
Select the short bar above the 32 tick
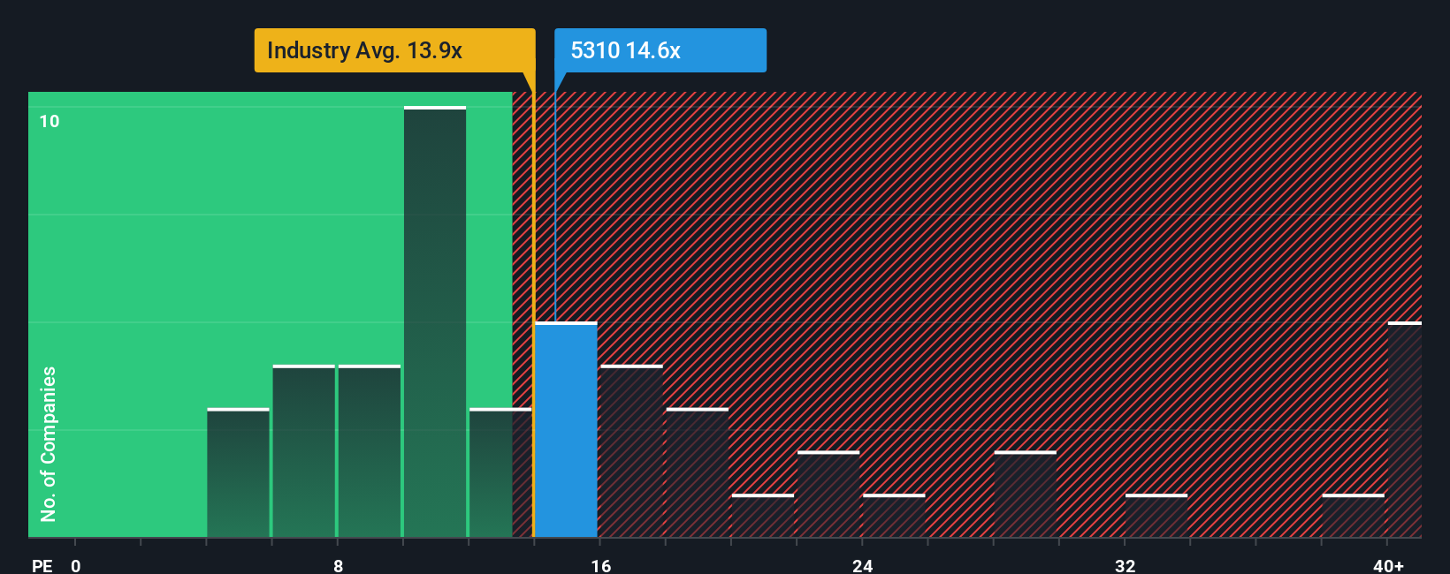(x=1156, y=516)
